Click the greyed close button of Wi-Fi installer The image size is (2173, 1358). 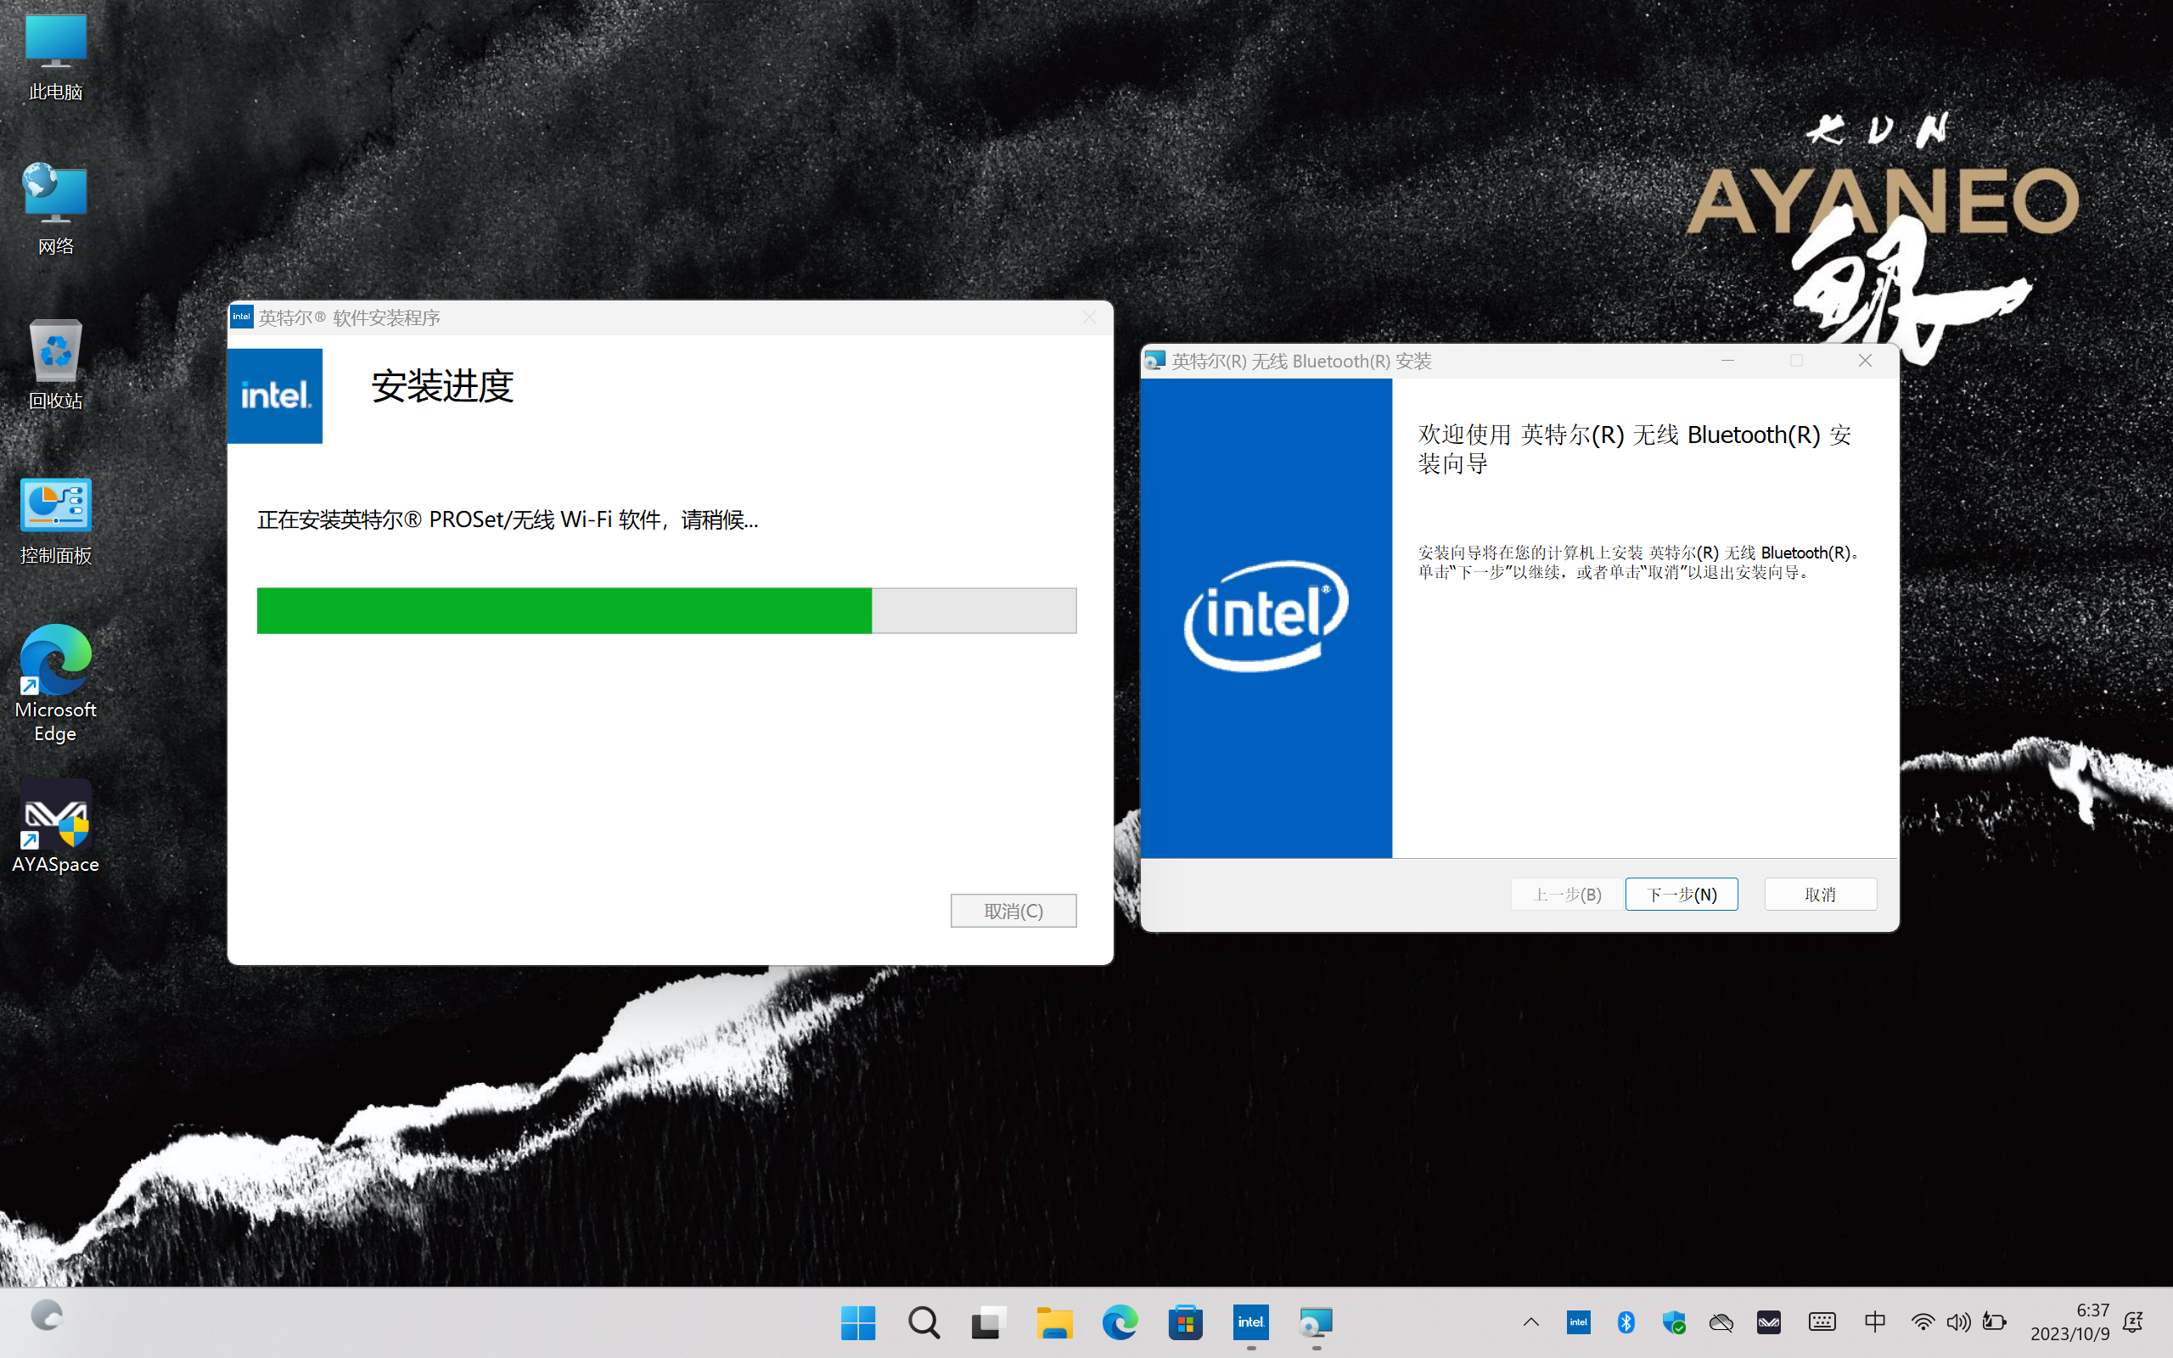click(x=1089, y=318)
